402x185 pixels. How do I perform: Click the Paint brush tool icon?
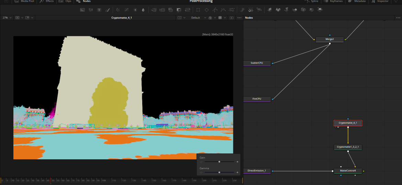(108, 10)
